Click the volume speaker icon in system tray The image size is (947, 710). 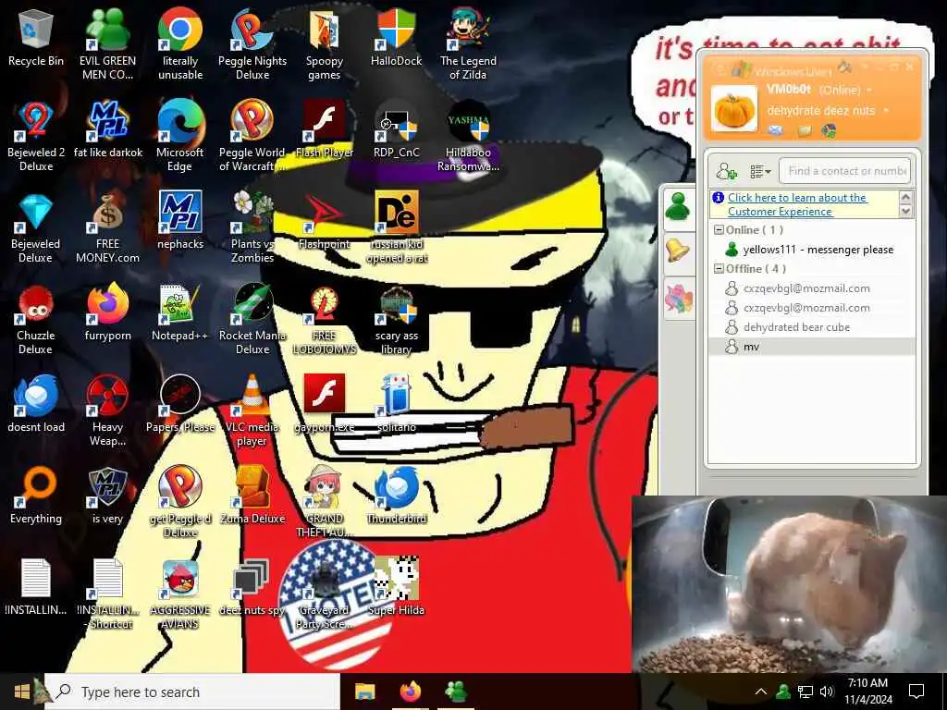827,692
